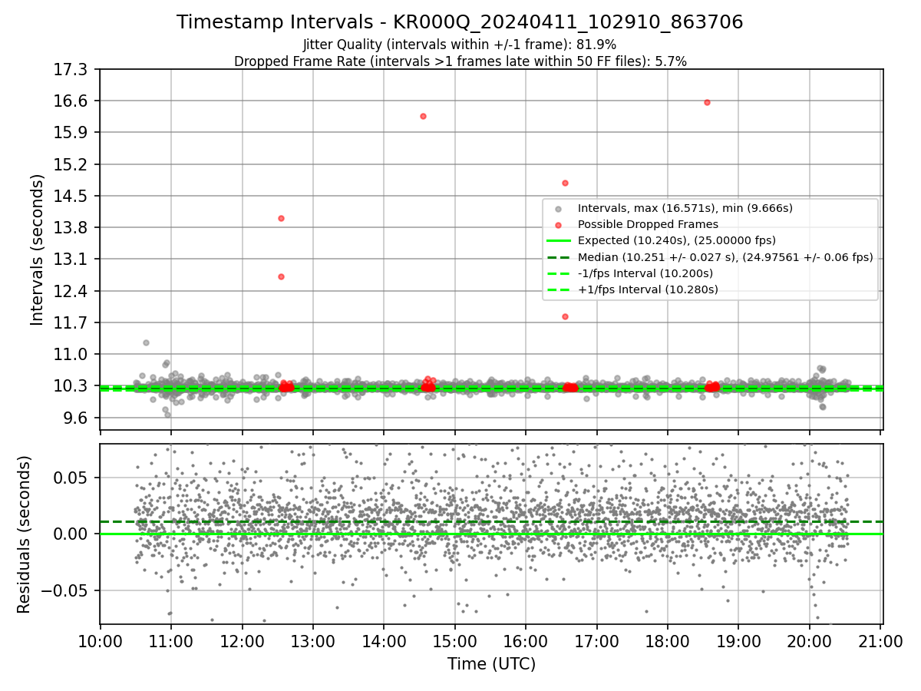Click the red outlier point near 16.25 at 14:30
Screen dimensions: 921x691
(423, 116)
